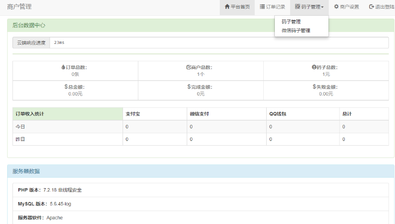
Task: Click the 商户管理 brand title
Action: 20,7
